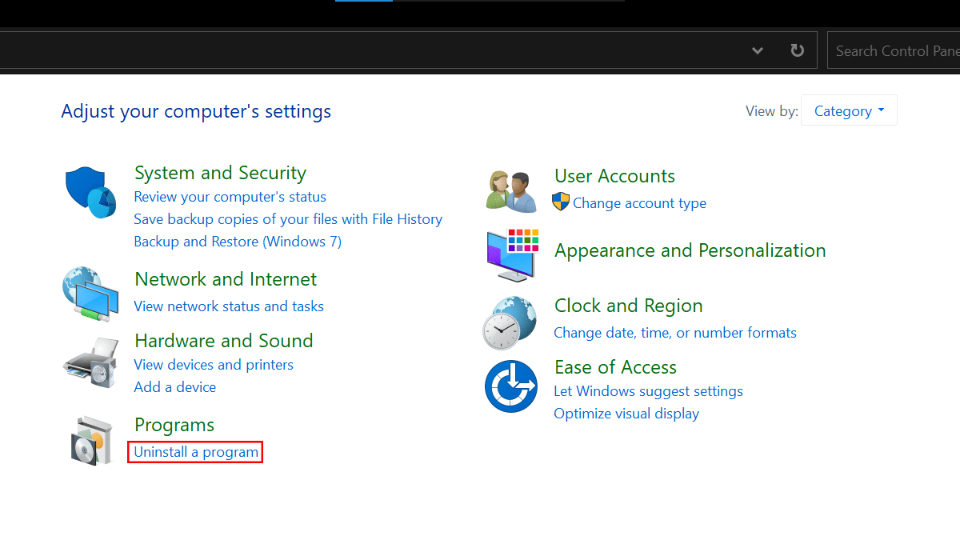Open View network status and tasks

(229, 306)
